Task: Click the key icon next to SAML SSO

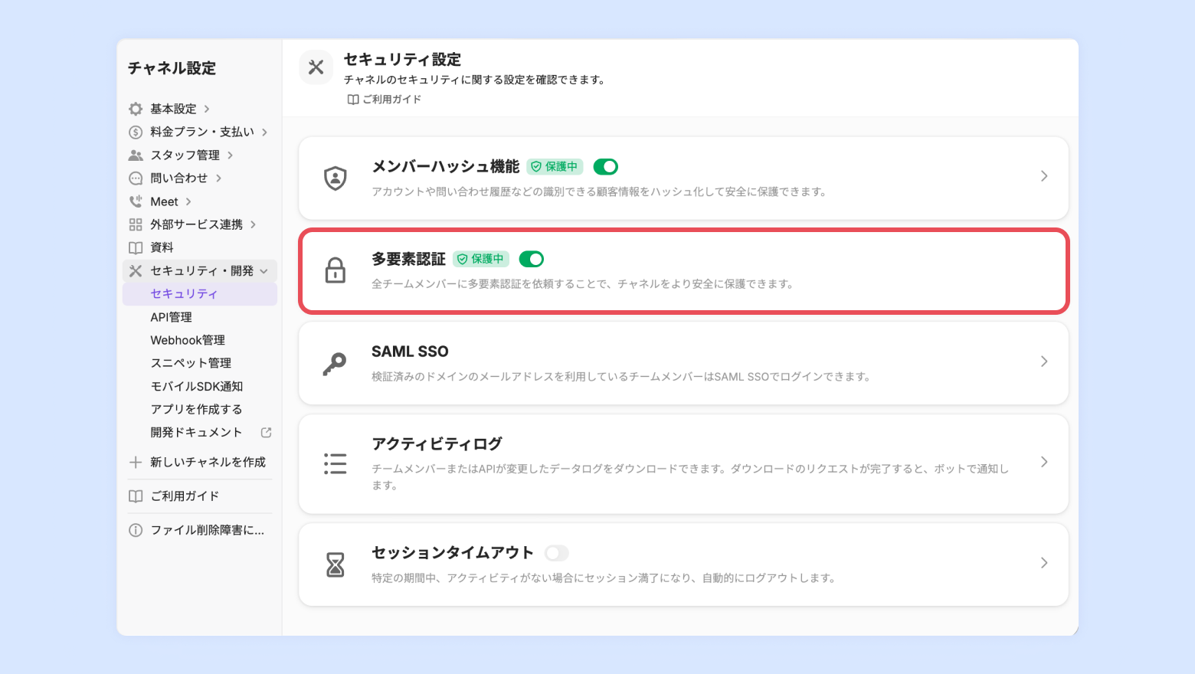Action: 334,364
